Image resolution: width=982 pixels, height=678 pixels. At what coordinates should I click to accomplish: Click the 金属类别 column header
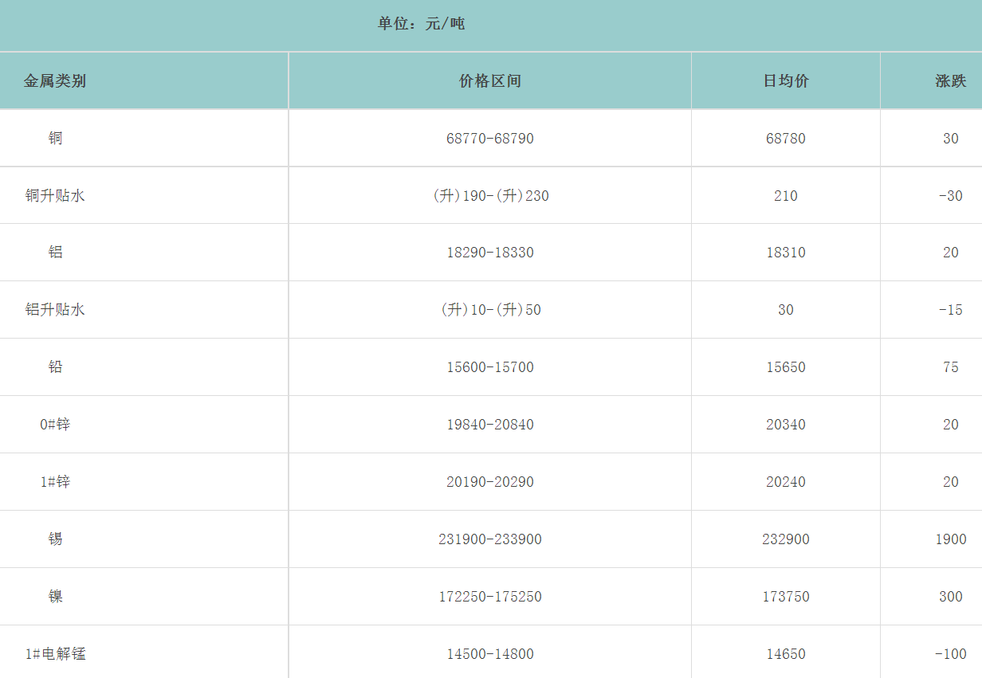click(55, 80)
